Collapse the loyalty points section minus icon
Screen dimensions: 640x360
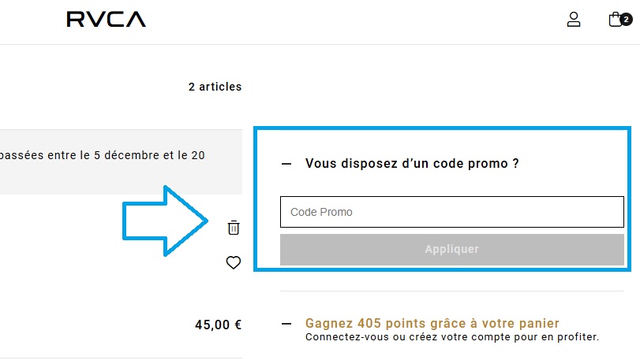coord(286,324)
